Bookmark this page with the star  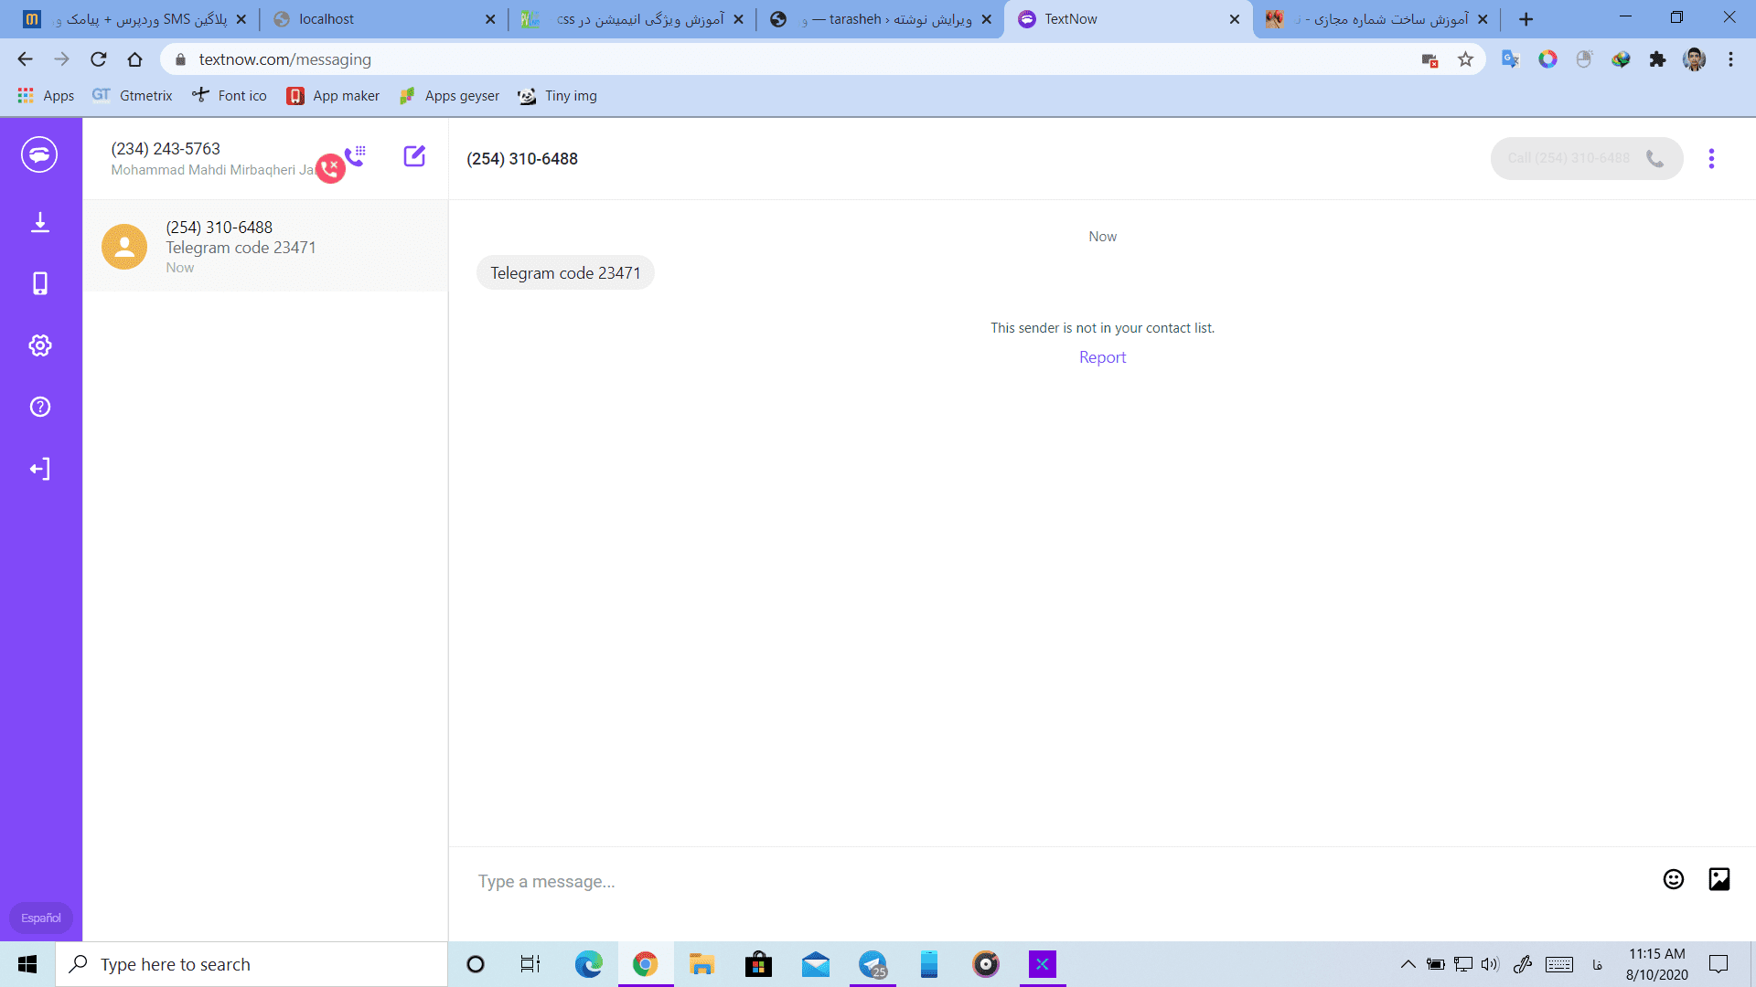coord(1466,59)
